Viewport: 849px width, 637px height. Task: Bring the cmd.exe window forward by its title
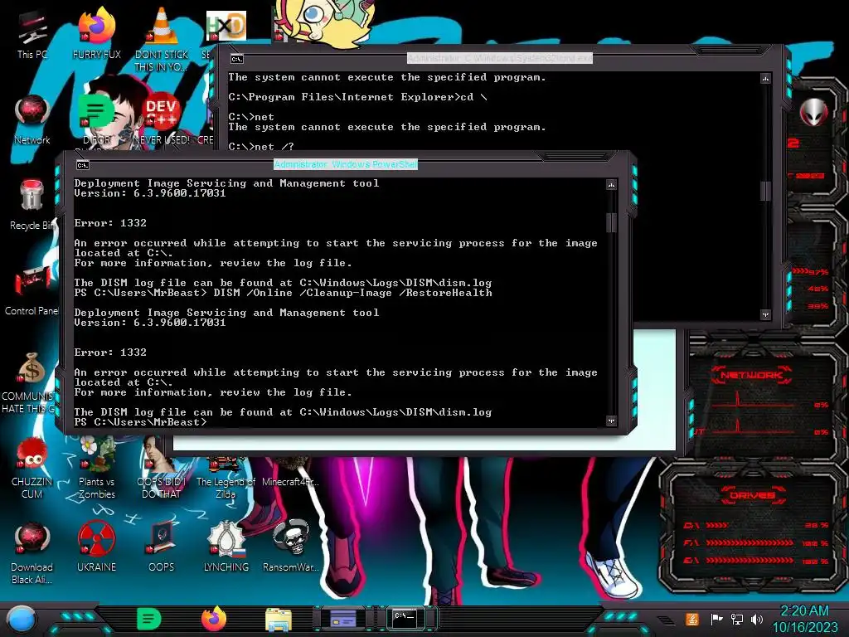pyautogui.click(x=500, y=58)
